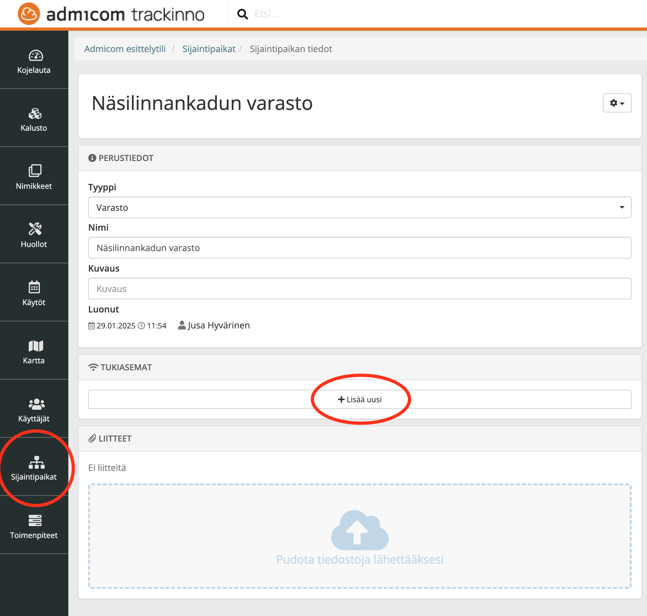Click into the Nimi text field
This screenshot has width=647, height=616.
tap(360, 248)
